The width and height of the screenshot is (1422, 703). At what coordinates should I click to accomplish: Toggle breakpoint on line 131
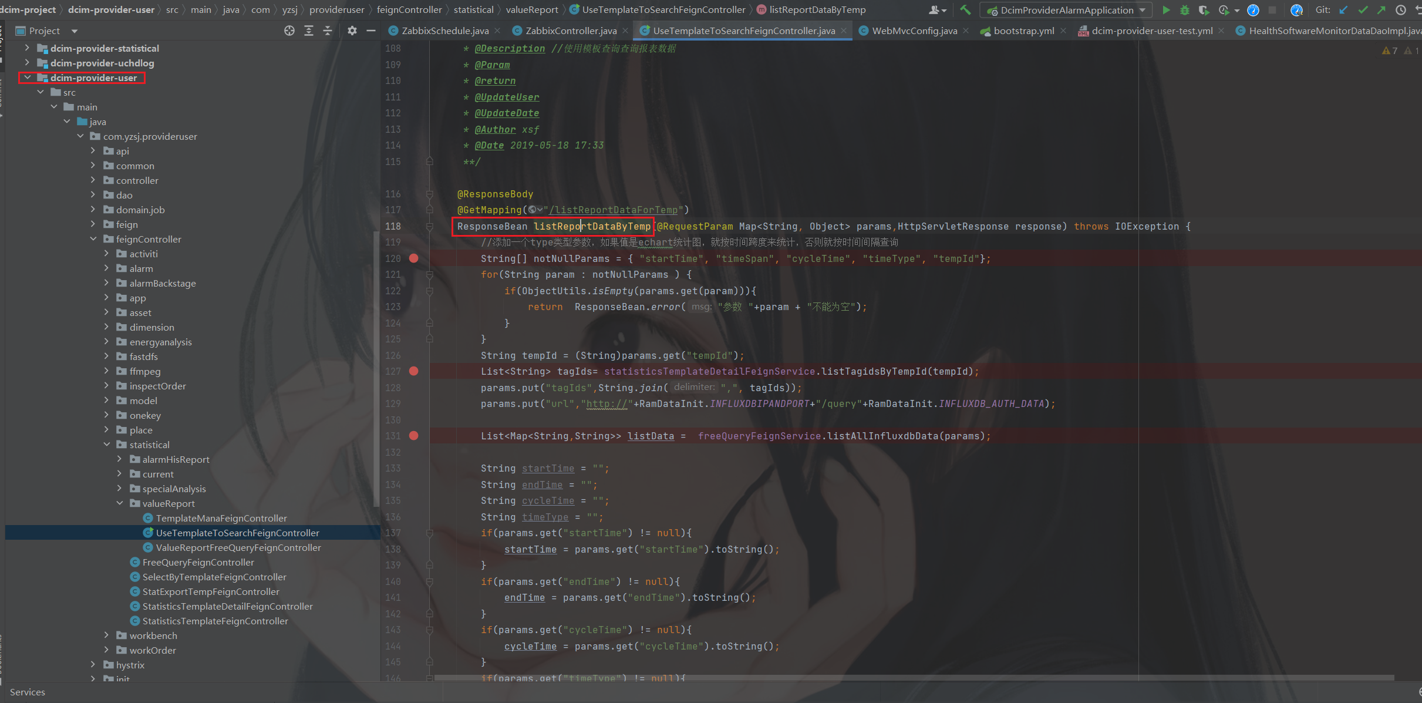[x=414, y=436]
